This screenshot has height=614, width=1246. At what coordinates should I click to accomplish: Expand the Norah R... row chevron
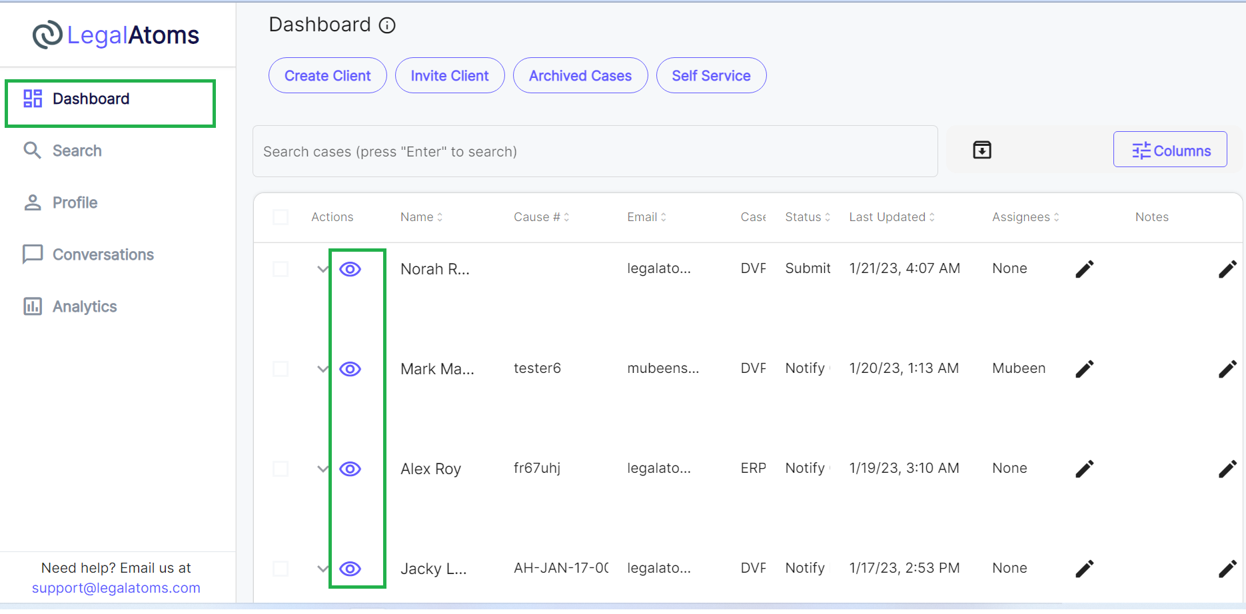[323, 269]
